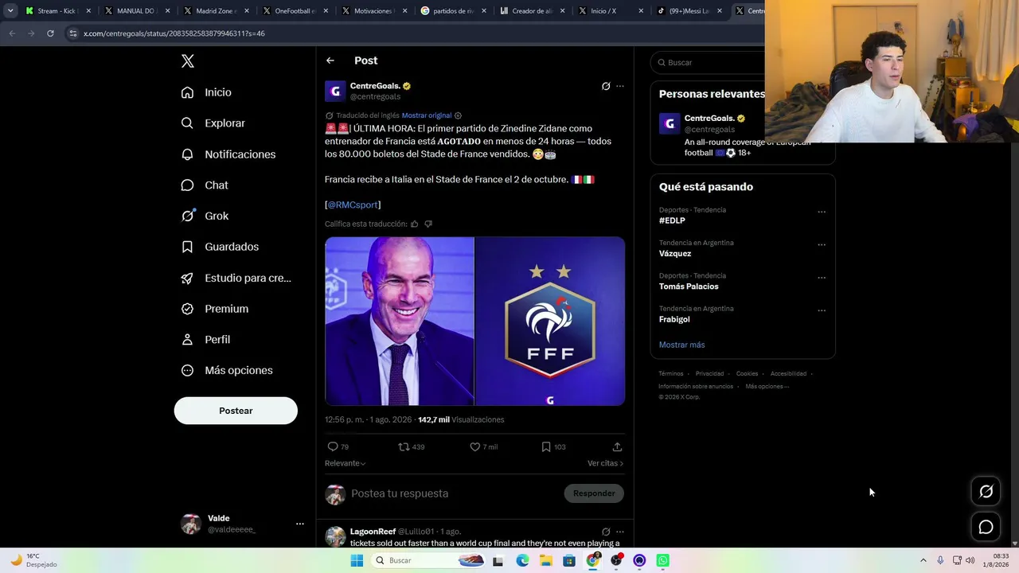
Task: Click Mostrar original translation link
Action: [427, 115]
